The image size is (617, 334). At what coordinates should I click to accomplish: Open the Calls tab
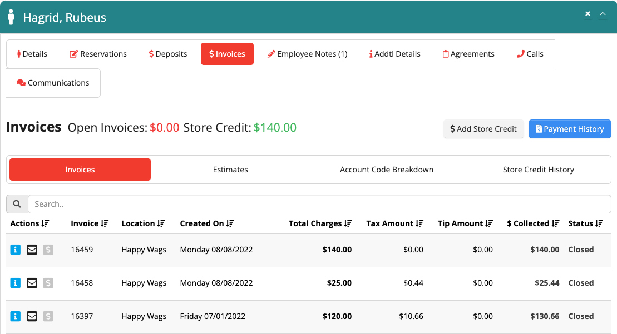(x=530, y=54)
